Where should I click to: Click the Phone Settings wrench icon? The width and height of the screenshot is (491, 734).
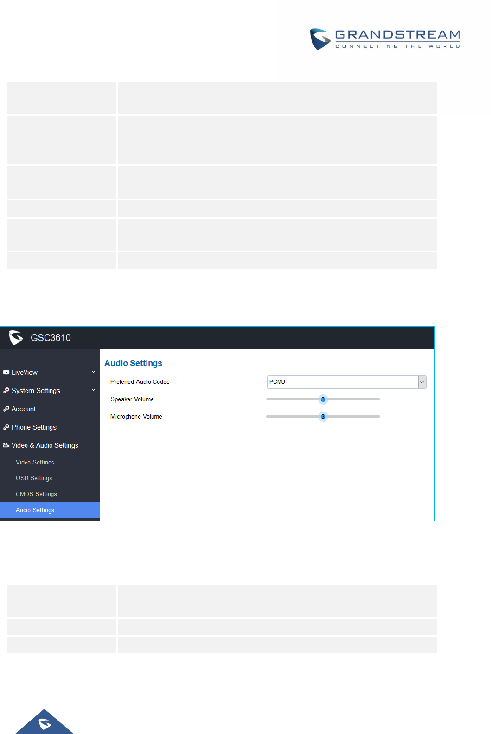click(x=6, y=427)
